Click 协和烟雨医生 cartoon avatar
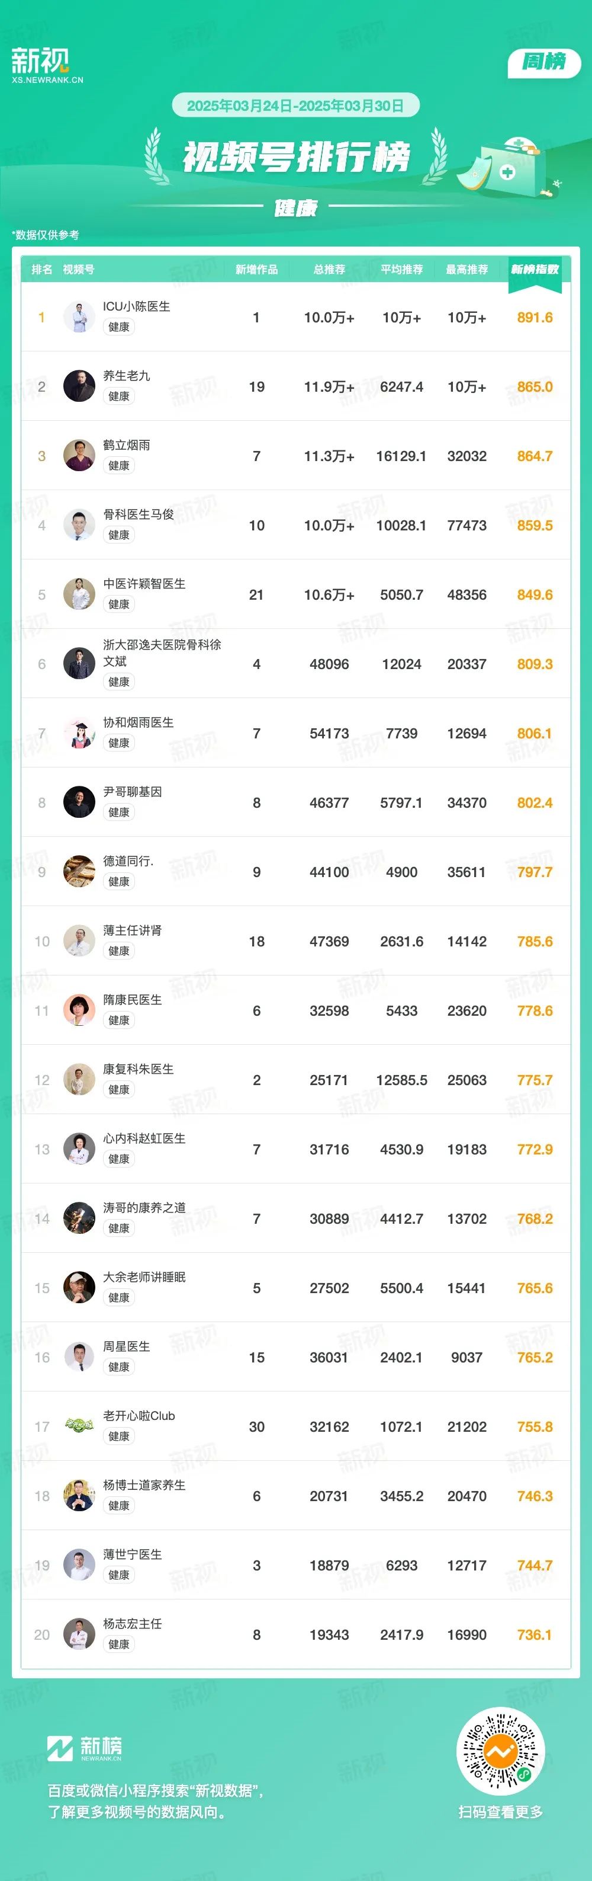 click(x=79, y=733)
